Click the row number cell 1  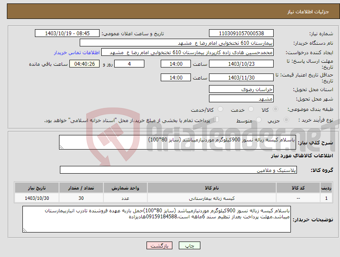[x=326, y=198]
